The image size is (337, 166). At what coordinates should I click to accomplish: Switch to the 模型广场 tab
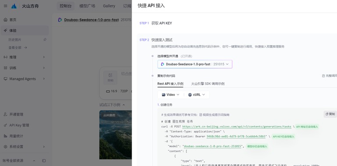click(x=87, y=6)
